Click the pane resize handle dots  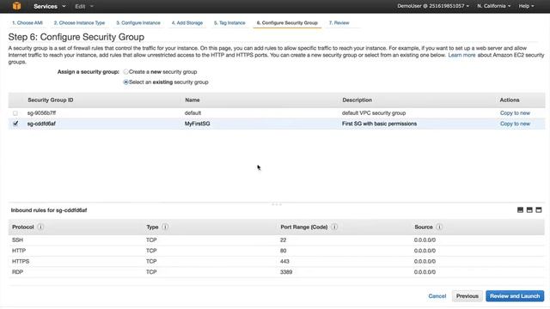(x=277, y=204)
